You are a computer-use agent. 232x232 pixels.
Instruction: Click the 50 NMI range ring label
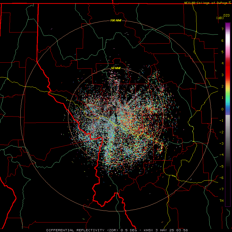pos(116,68)
